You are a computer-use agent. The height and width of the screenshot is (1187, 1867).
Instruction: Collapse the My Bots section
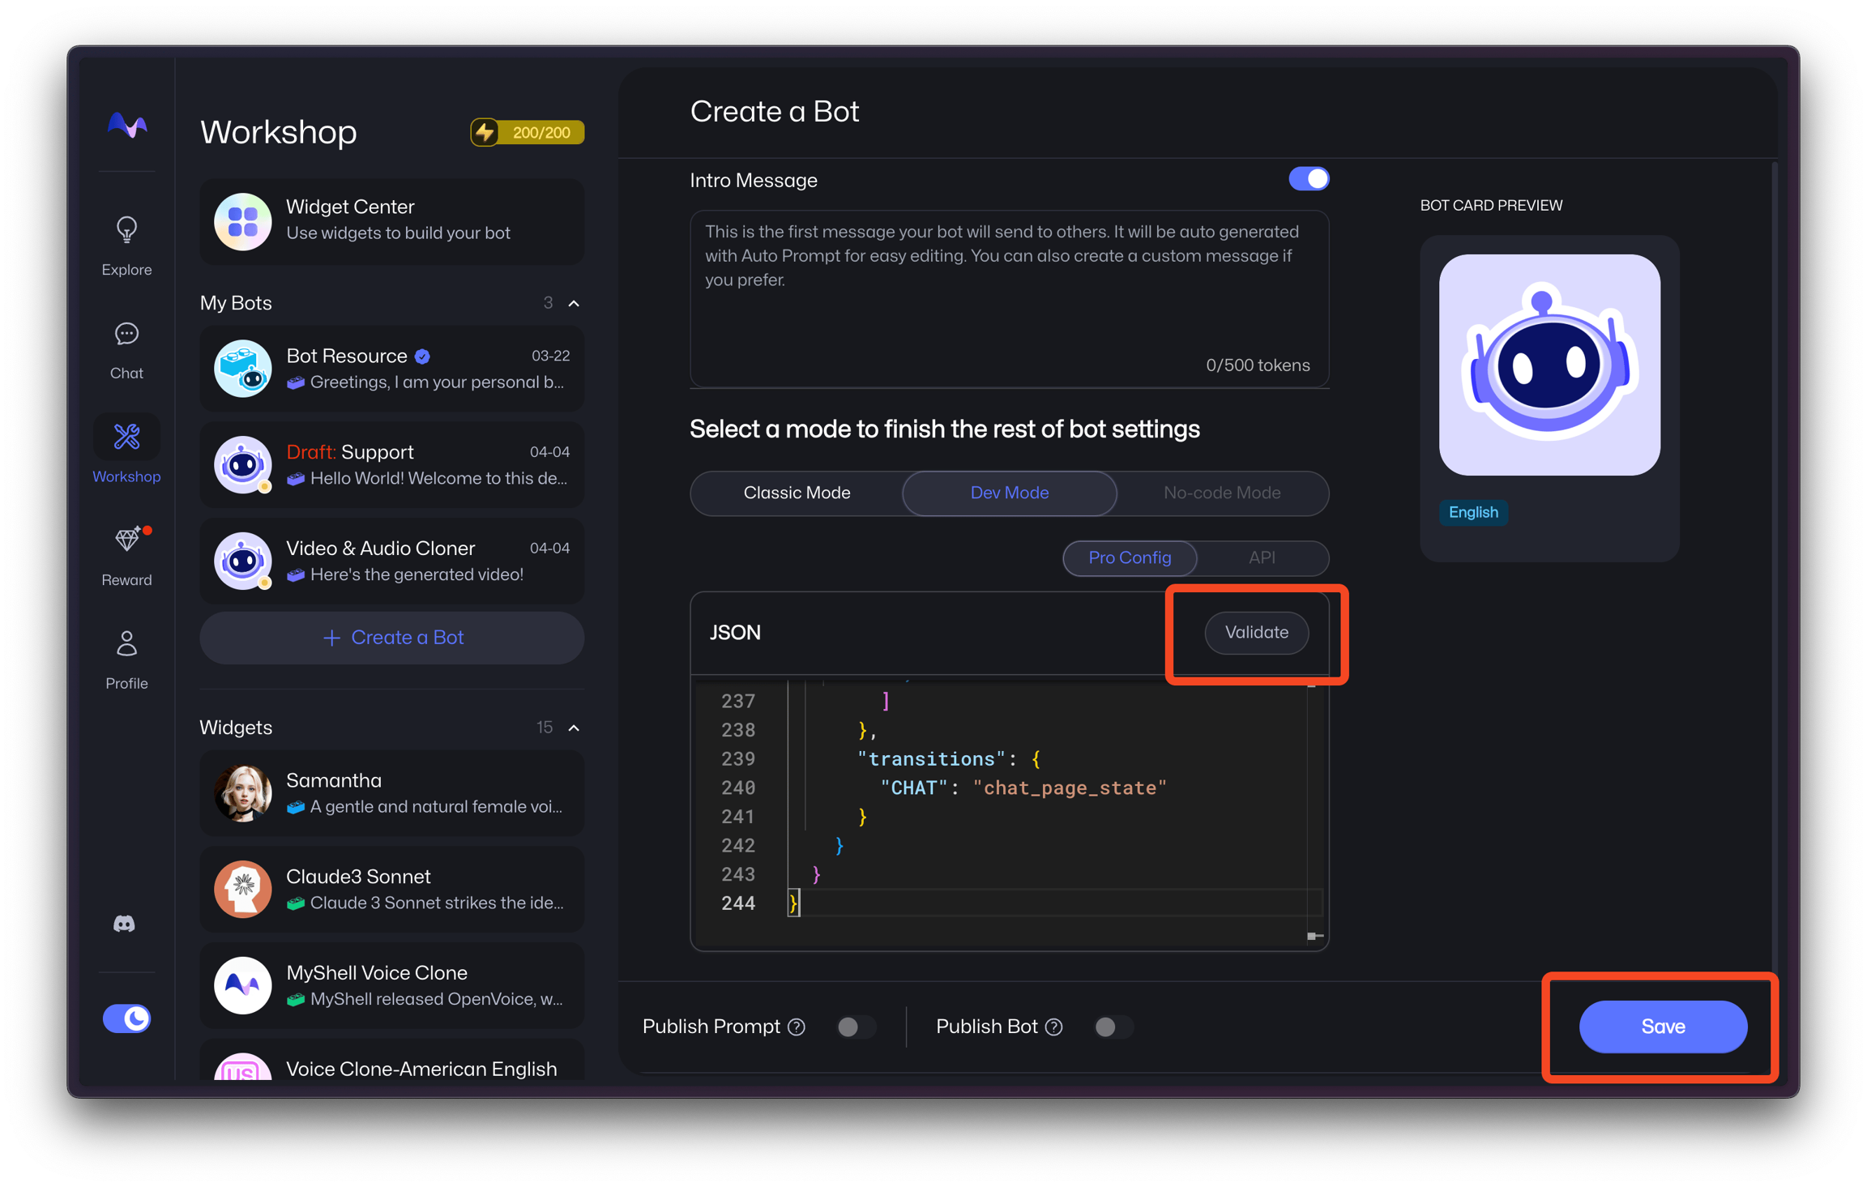coord(575,303)
